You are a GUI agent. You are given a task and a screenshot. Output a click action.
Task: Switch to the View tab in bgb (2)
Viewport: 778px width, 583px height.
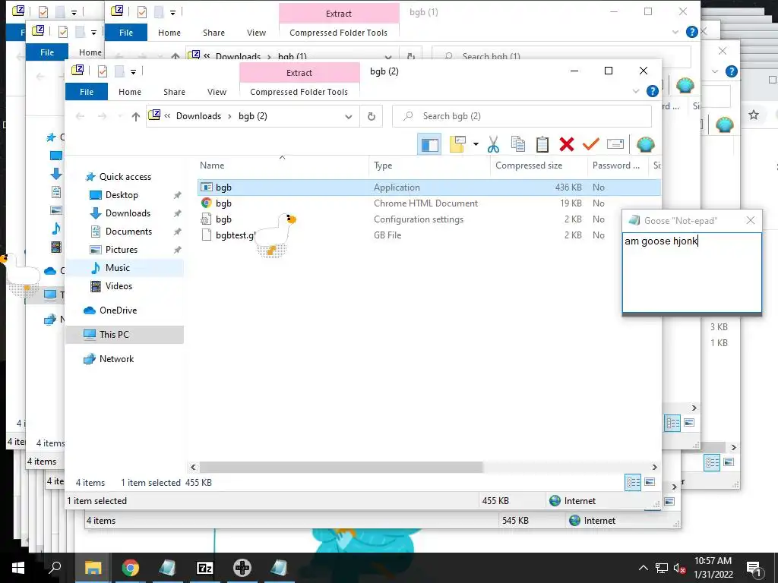point(217,92)
